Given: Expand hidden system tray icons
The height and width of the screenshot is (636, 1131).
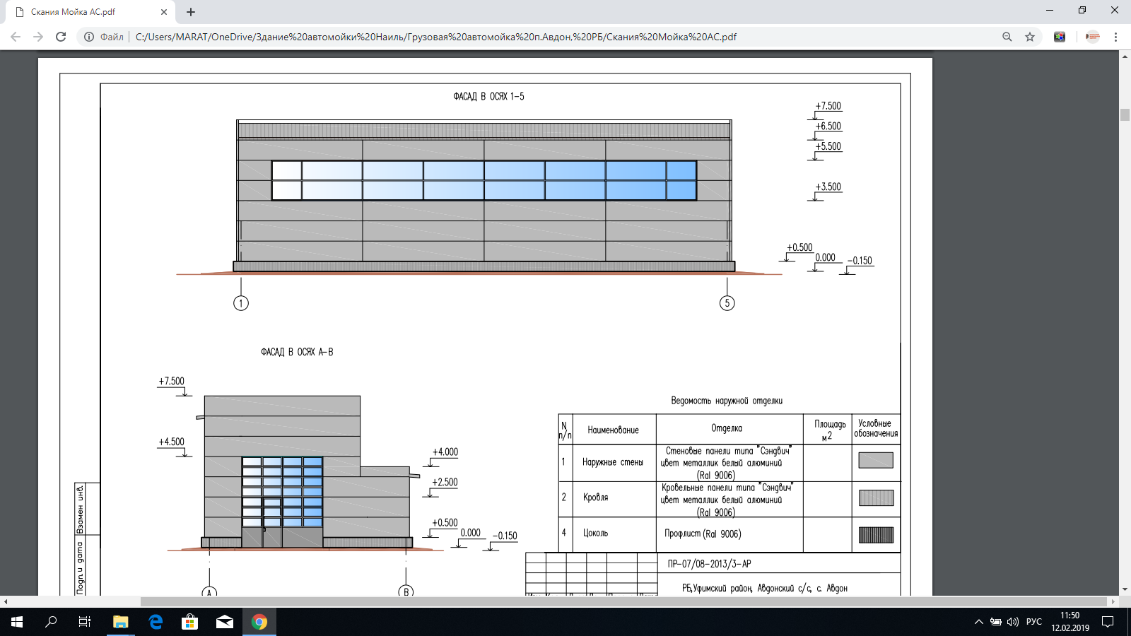Looking at the screenshot, I should [979, 622].
